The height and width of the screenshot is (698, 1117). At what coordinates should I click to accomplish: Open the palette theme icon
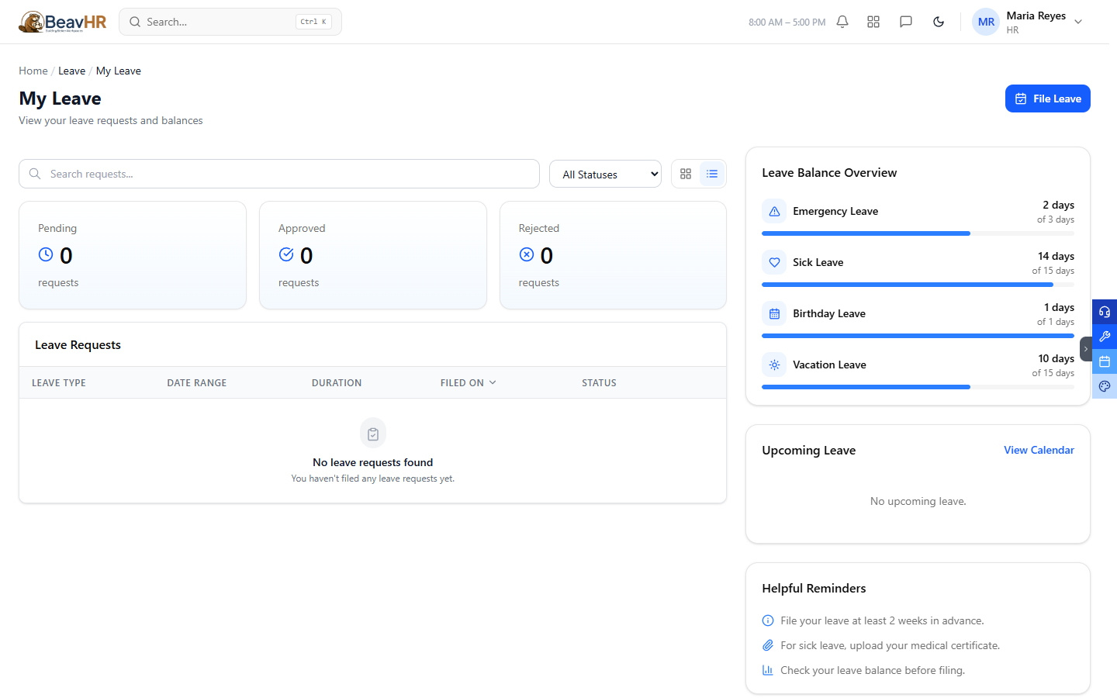coord(1105,386)
